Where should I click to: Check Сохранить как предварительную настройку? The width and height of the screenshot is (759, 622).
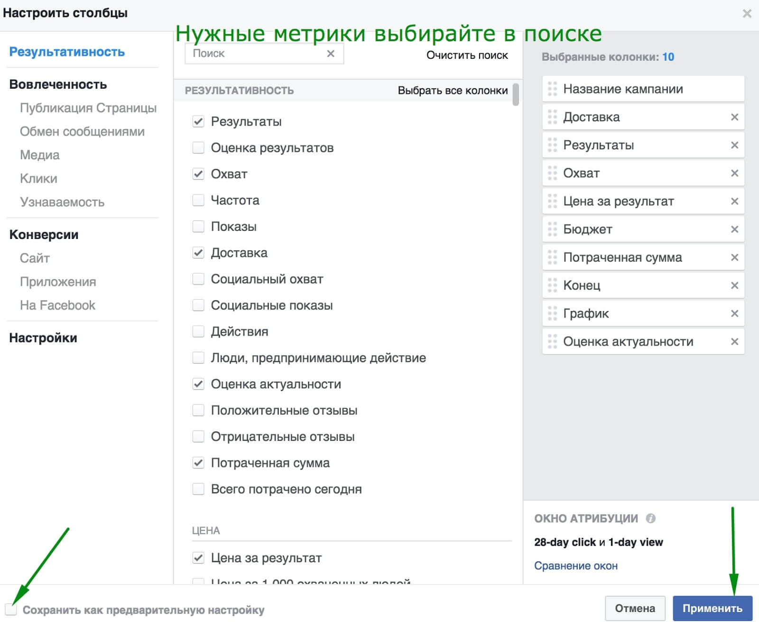(12, 610)
